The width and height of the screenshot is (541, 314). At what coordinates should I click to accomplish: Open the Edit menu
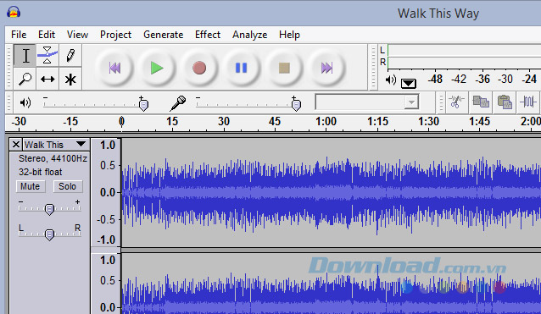(47, 35)
